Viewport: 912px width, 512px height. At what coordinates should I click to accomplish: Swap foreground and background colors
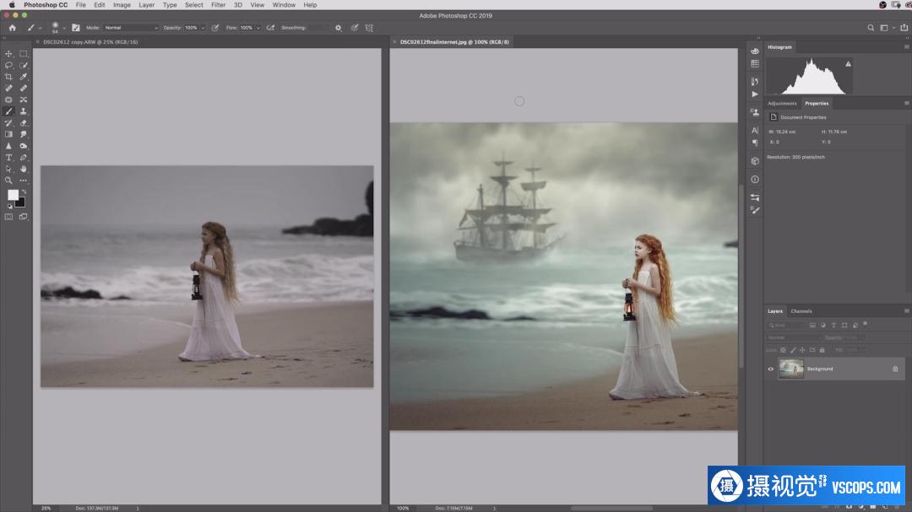coord(24,191)
